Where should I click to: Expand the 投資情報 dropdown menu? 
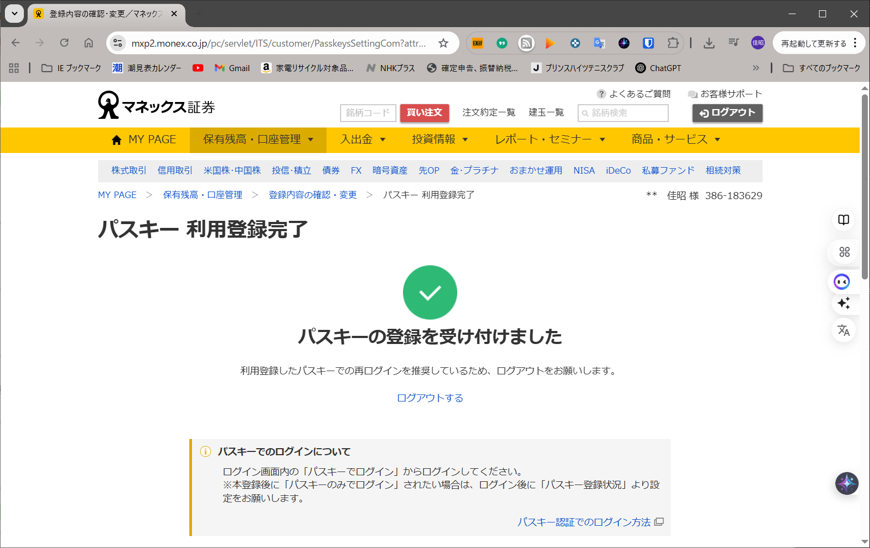439,139
